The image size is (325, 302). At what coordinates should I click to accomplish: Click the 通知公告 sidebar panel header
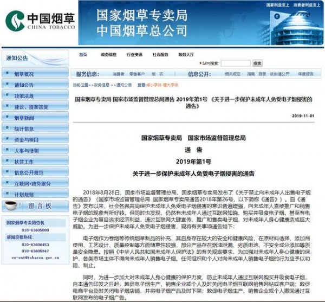coord(35,58)
